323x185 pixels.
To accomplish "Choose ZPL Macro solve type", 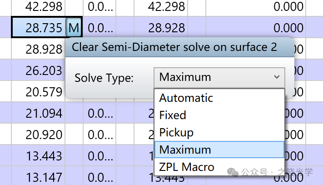I will click(x=186, y=167).
